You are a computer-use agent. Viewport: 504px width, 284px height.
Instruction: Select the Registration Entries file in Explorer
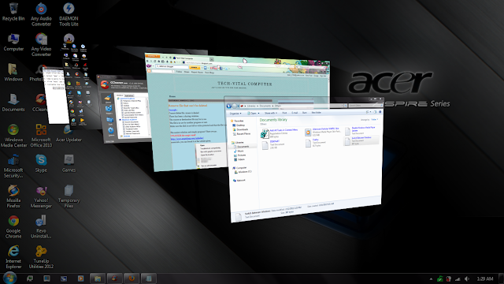(x=280, y=133)
